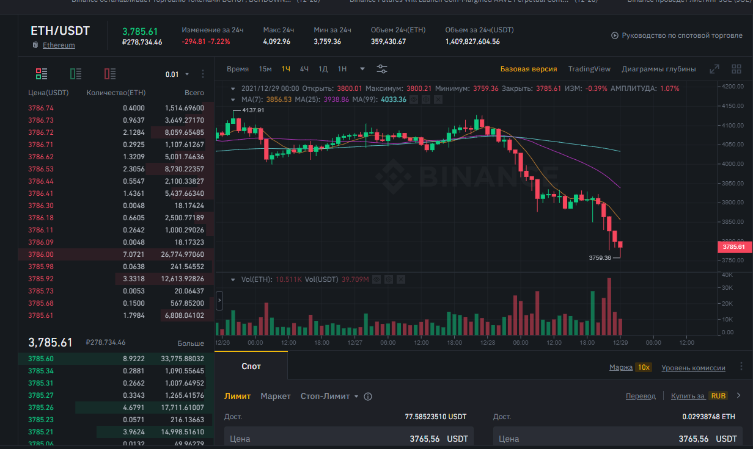Click the current price tag 3785.61 on axis
753x449 pixels.
point(735,247)
